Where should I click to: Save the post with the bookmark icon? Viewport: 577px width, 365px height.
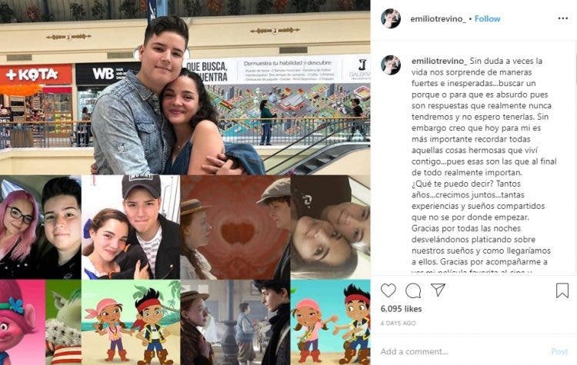(x=562, y=290)
